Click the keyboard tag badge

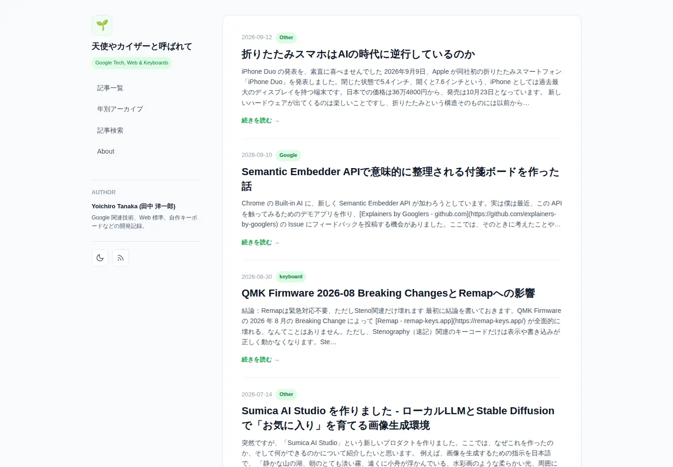click(x=291, y=277)
